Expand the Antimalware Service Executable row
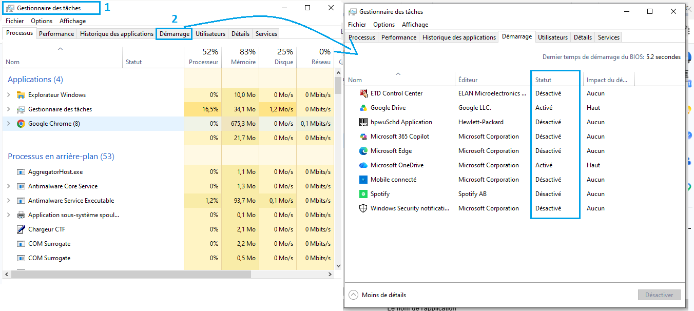This screenshot has width=694, height=311. point(9,201)
